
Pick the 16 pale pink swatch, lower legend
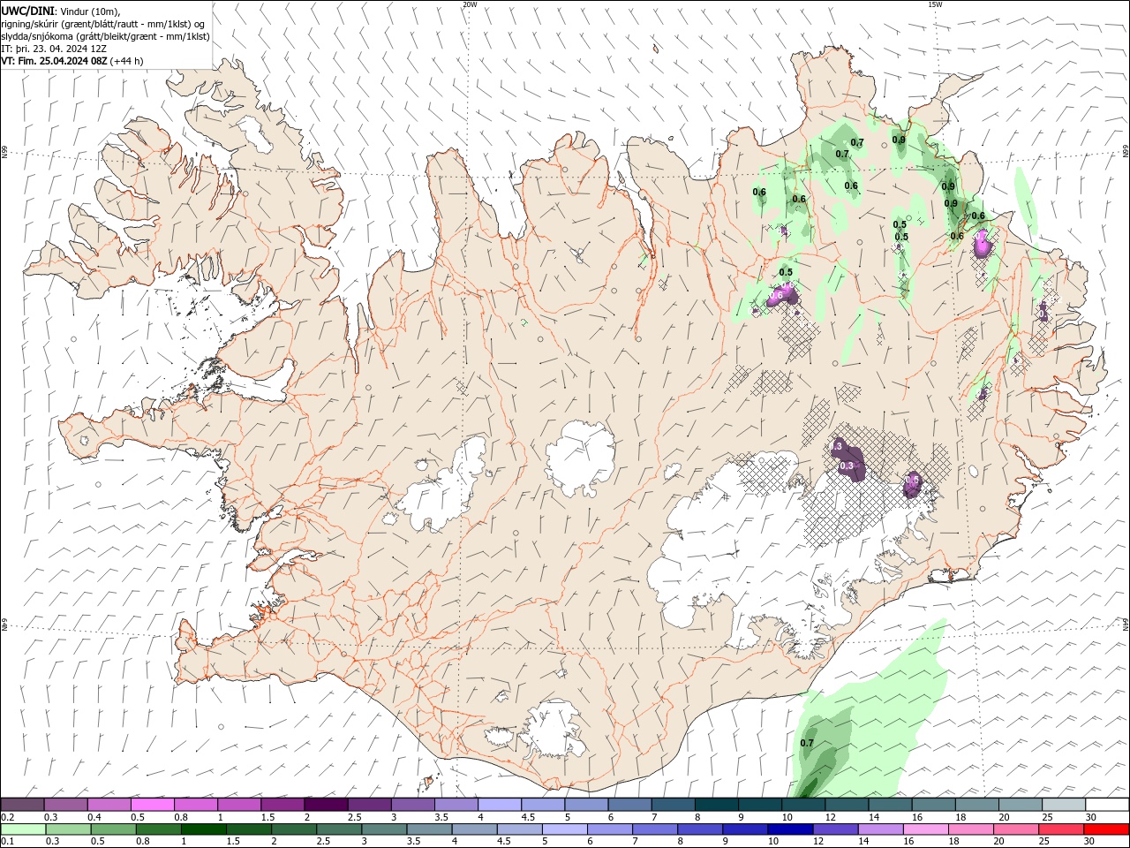point(925,829)
